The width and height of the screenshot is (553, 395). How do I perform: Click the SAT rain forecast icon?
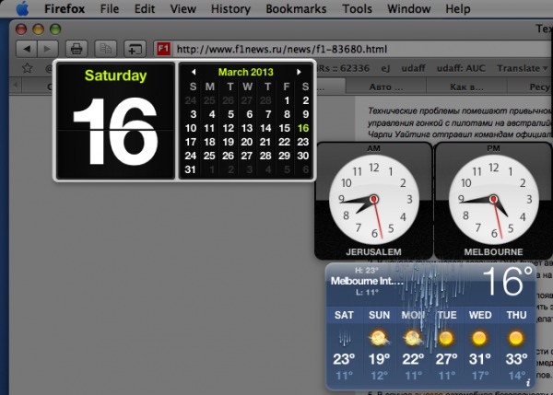point(344,338)
